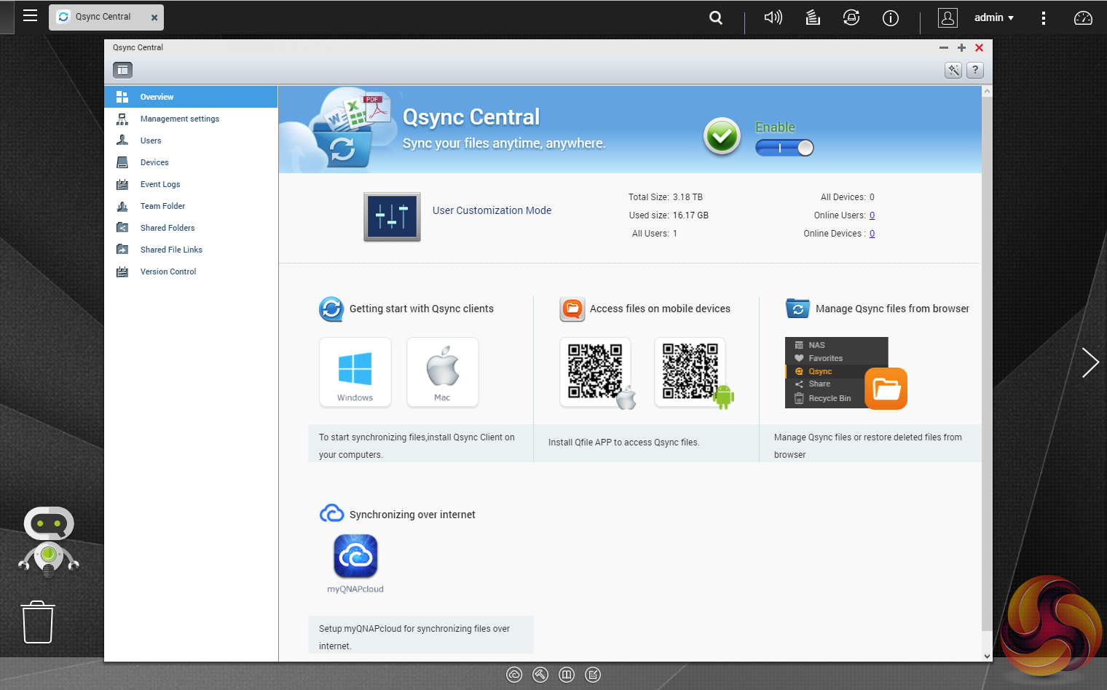Open external devices icon in top bar

[x=851, y=17]
